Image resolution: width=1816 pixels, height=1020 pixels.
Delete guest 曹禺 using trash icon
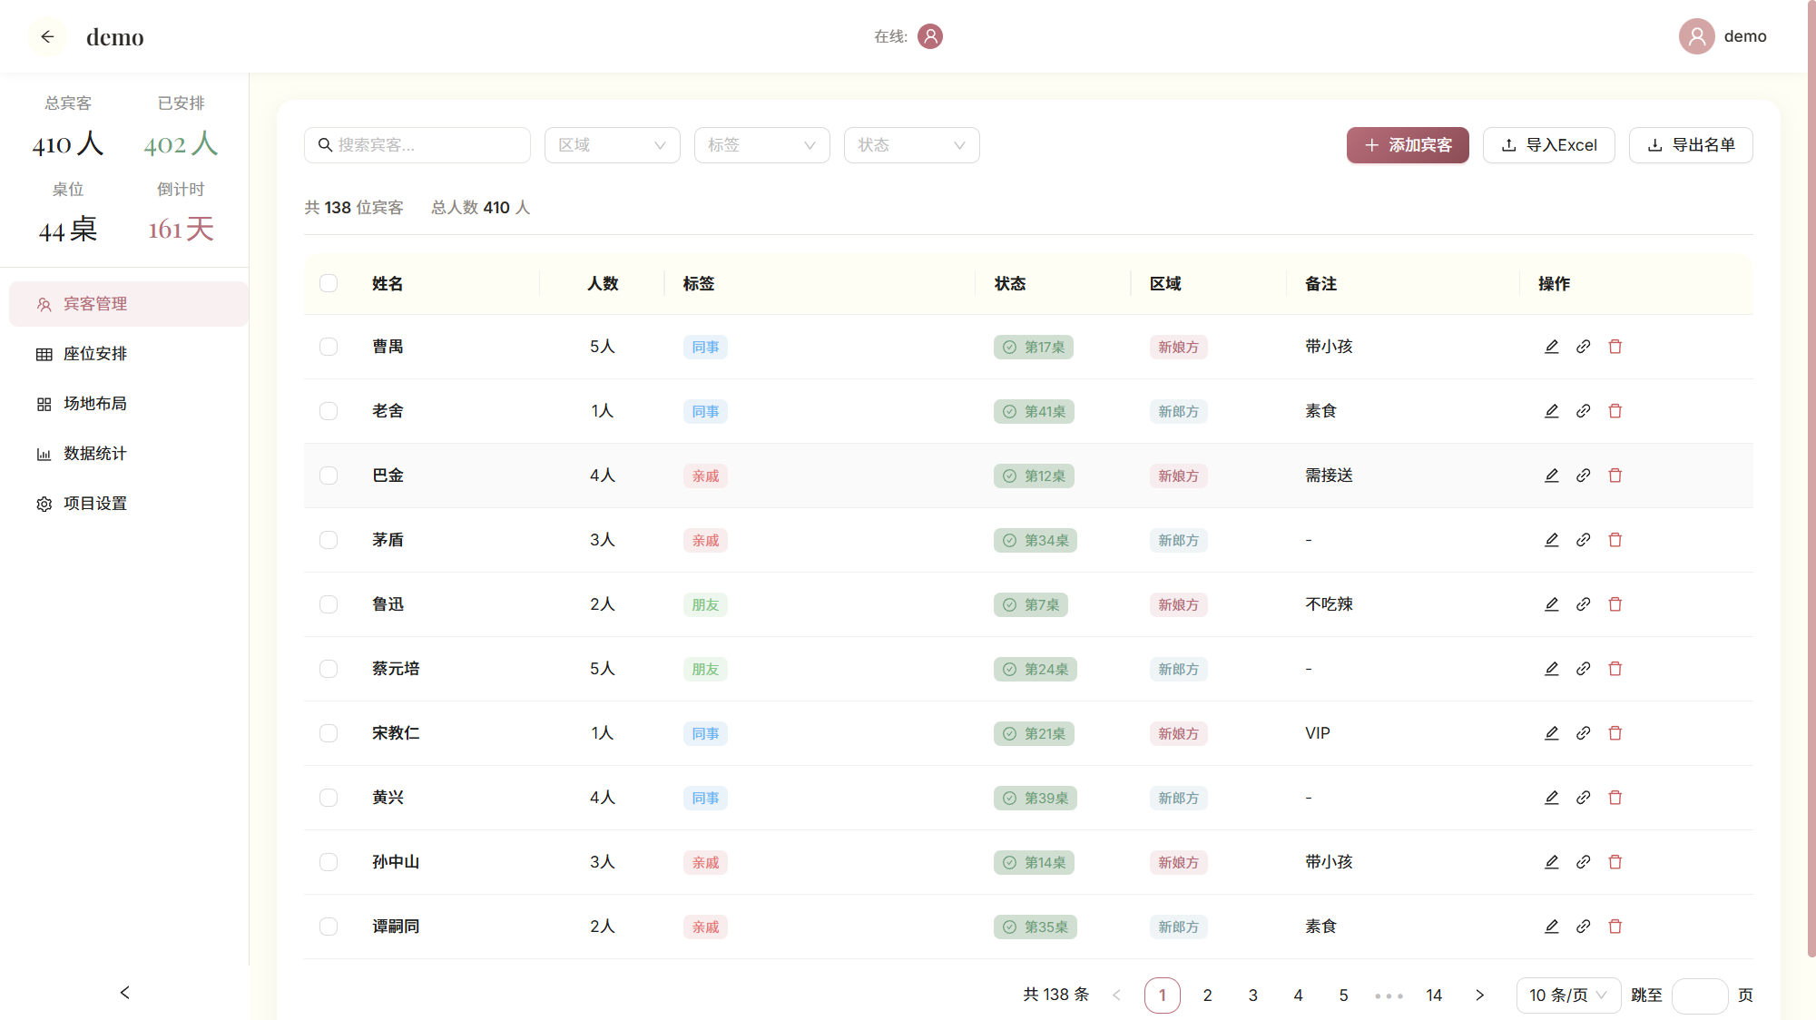[x=1615, y=347]
